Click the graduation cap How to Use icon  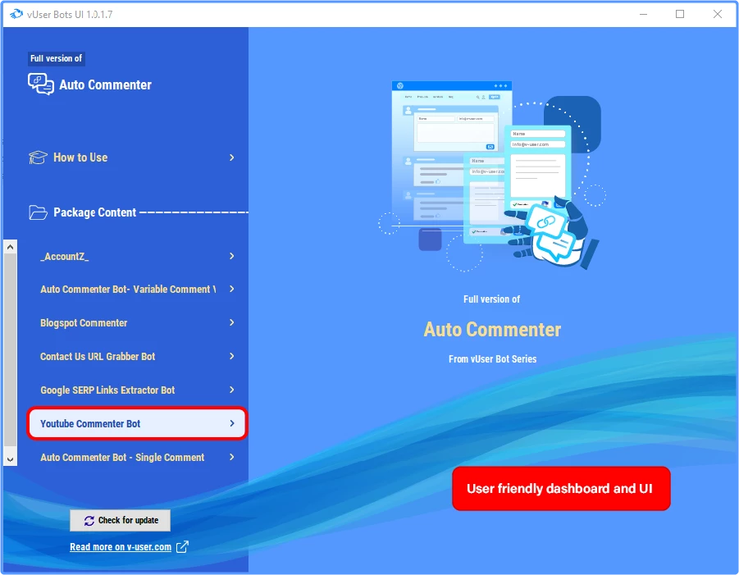click(39, 157)
